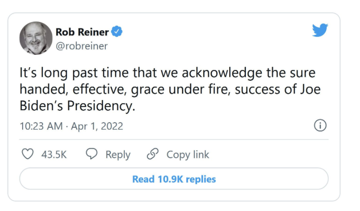The image size is (360, 211).
Task: Open the @robreiner handle link
Action: 81,46
